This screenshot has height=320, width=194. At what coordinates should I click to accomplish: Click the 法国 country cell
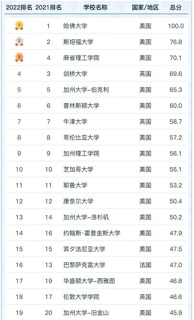tap(145, 265)
